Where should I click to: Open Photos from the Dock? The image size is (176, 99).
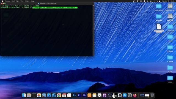click(39, 95)
